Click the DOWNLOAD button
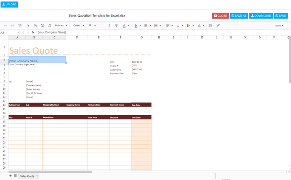 coord(261,16)
